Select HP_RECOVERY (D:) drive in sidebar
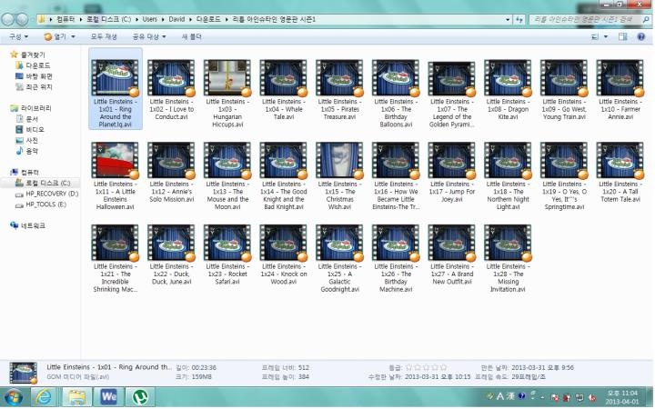Viewport: 655px width, 409px height. tap(46, 195)
